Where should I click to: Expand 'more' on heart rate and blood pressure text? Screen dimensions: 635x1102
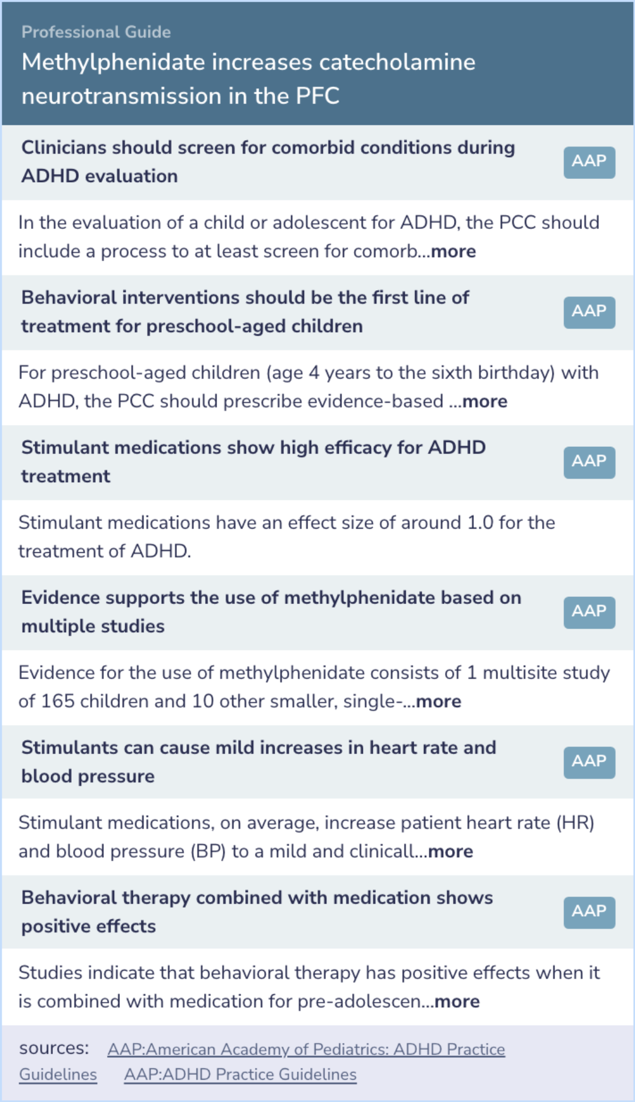click(x=450, y=852)
